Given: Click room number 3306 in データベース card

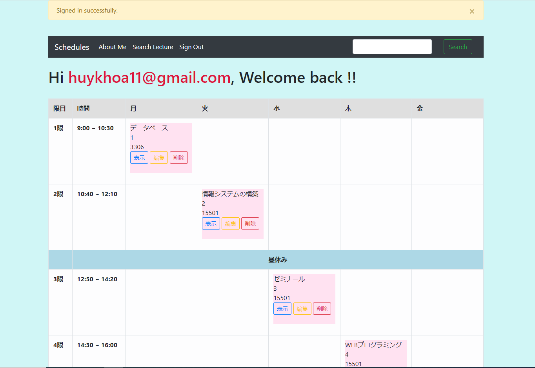Looking at the screenshot, I should click(137, 147).
